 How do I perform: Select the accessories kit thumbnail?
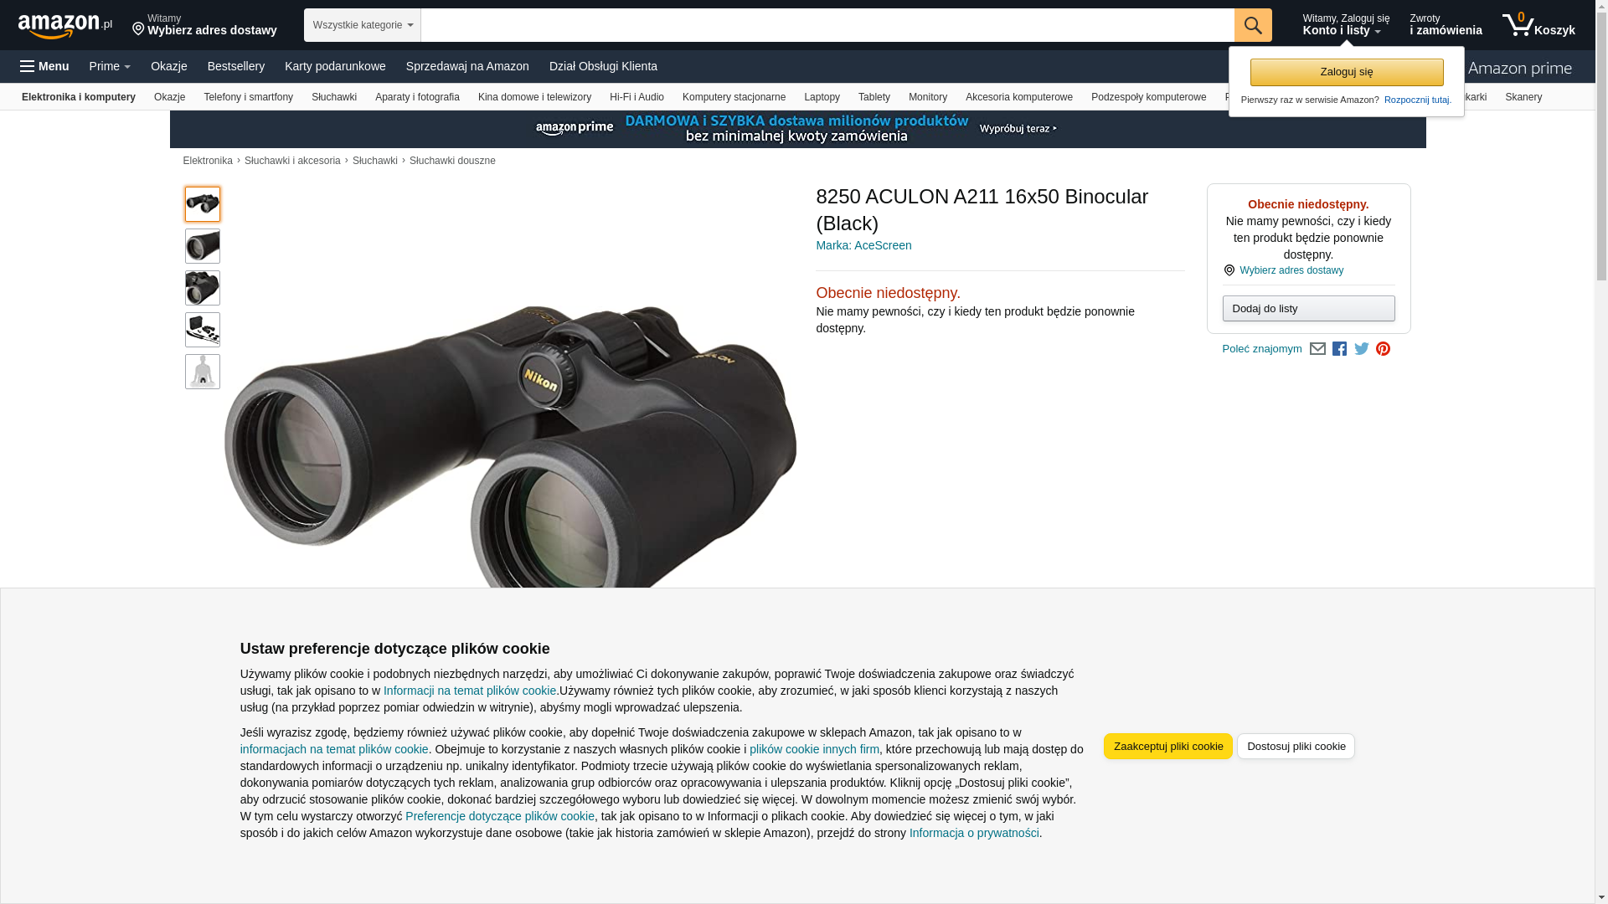tap(203, 330)
